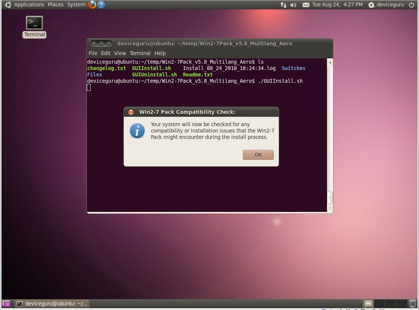Click the terminal scrollbar up arrow
419x310 pixels.
[x=330, y=62]
